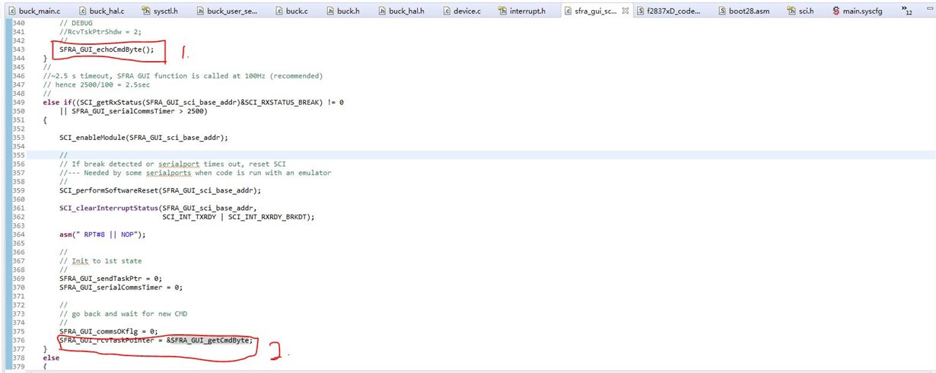Click the SCI_performSoftwareReset call line
The height and width of the screenshot is (373, 936).
(160, 190)
